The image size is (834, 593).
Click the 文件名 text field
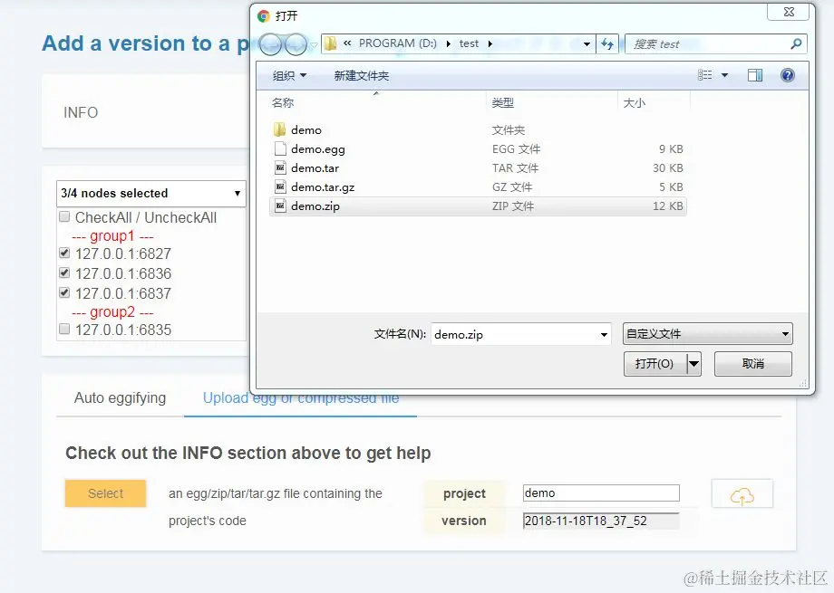[514, 335]
